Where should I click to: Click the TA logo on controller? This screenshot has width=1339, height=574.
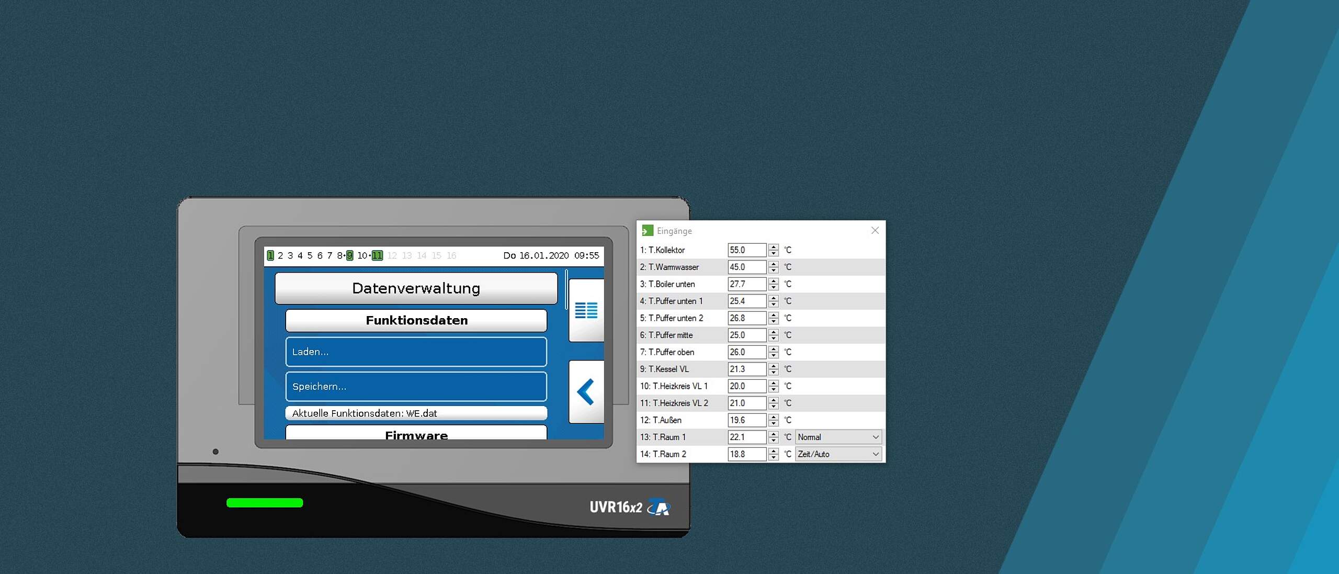click(659, 507)
